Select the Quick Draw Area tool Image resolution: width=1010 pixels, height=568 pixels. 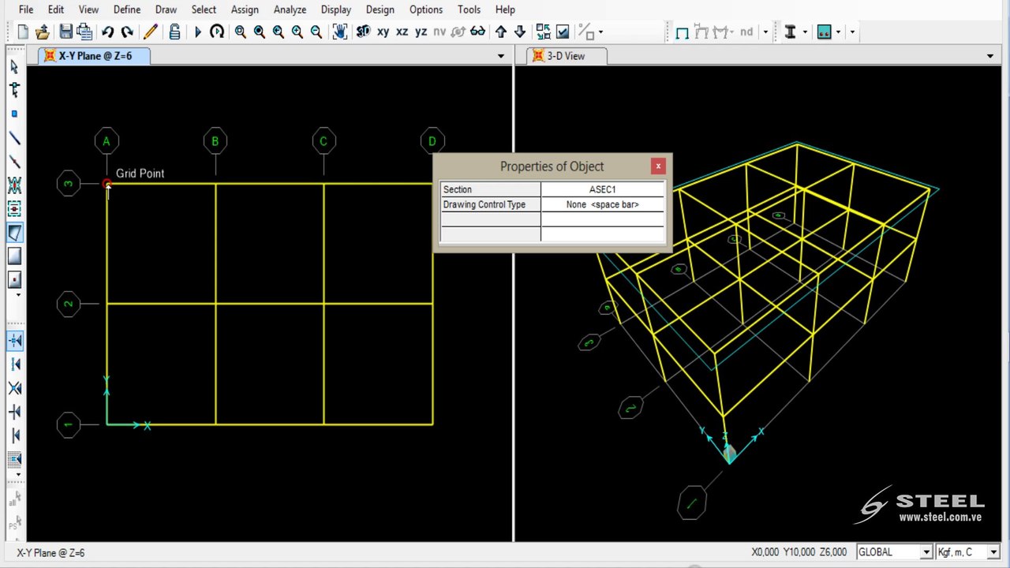14,279
